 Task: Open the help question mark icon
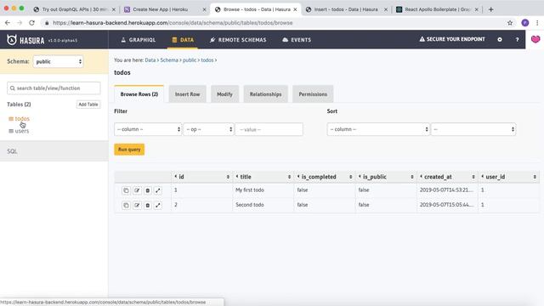[x=517, y=40]
